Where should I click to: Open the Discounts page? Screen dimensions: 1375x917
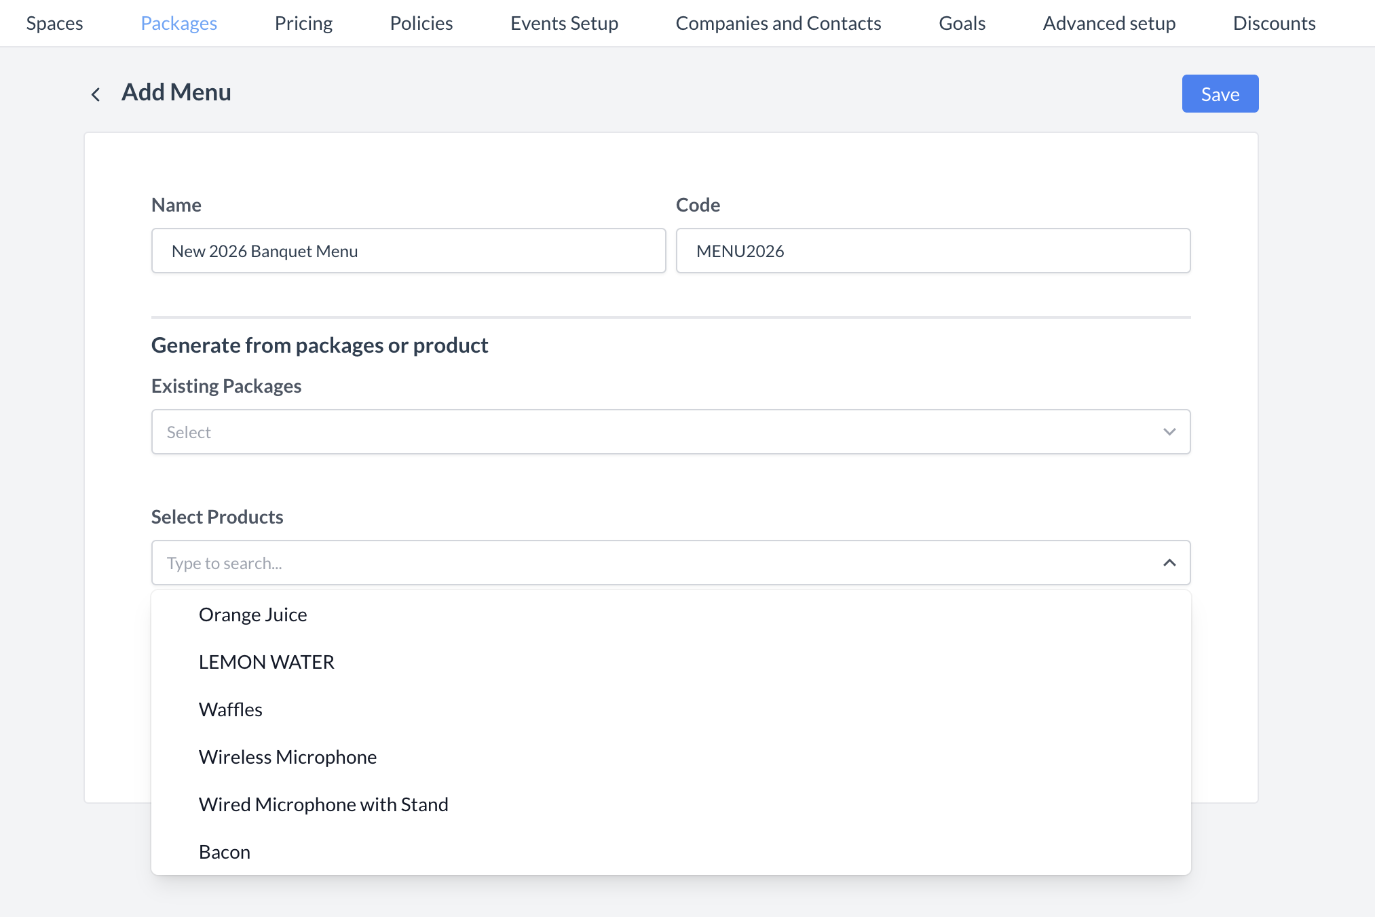[1274, 22]
